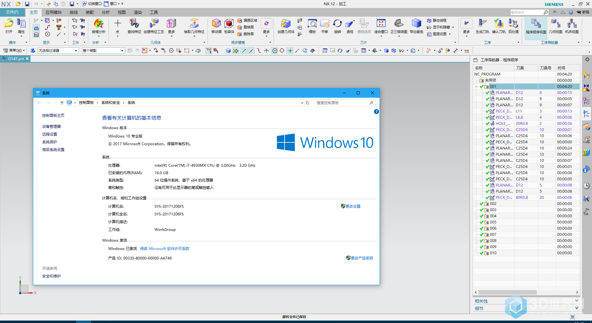
Task: Click 创建几何体 create geometry icon
Action: point(286,26)
